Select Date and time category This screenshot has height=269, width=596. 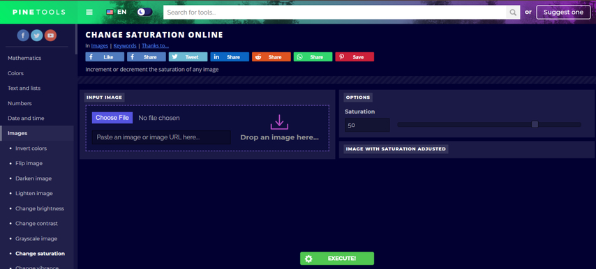(x=26, y=118)
